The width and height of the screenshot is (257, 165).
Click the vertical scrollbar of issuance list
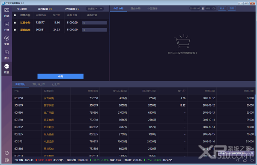tap(255, 115)
